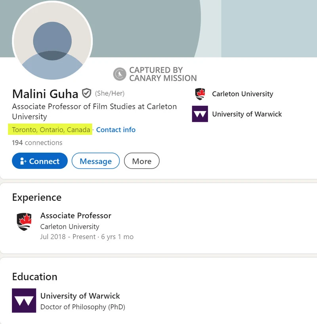This screenshot has height=324, width=317.
Task: Open the Contact info link
Action: tap(116, 130)
